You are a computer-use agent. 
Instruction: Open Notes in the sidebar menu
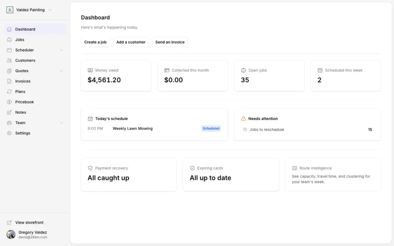(x=35, y=113)
